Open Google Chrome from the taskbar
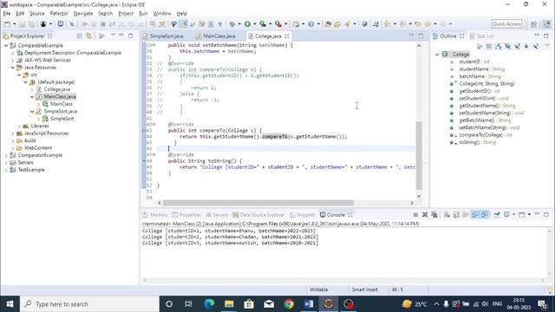This screenshot has height=312, width=555. (289, 304)
